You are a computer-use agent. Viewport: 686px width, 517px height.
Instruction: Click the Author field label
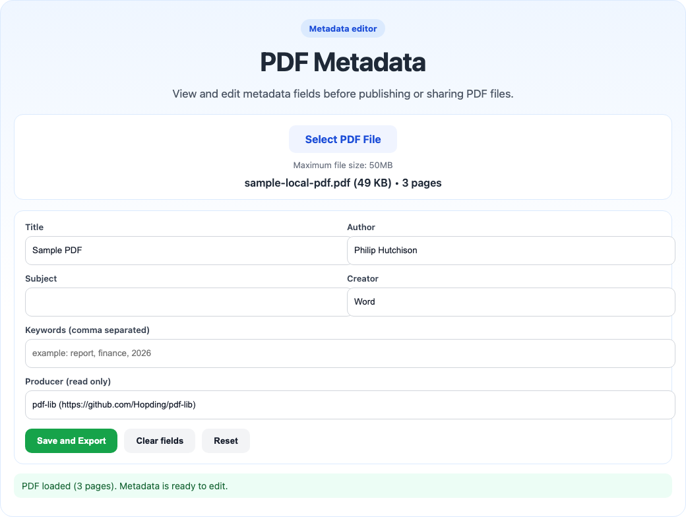(360, 227)
